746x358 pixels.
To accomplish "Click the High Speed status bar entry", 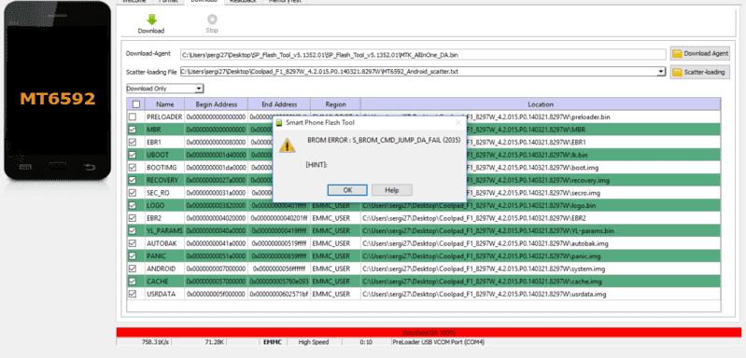I will 314,342.
